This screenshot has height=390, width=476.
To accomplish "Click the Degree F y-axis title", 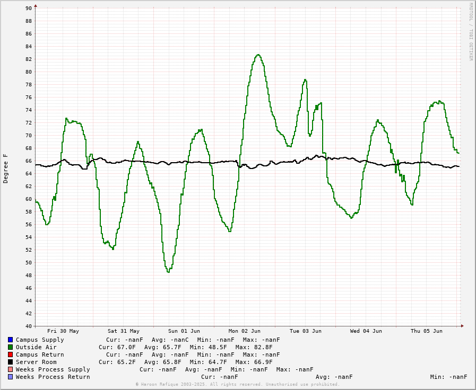I will click(x=6, y=169).
